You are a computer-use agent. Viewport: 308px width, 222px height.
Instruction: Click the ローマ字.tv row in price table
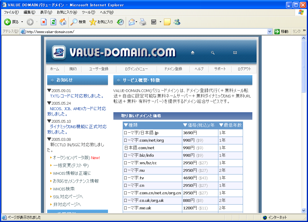point(183,178)
